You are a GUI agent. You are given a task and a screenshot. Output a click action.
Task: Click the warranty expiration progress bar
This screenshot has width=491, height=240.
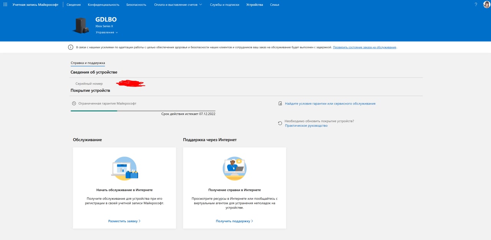(x=143, y=111)
